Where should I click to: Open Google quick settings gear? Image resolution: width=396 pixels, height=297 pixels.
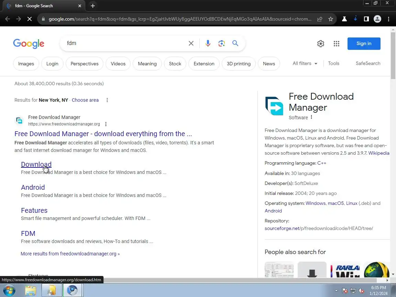pyautogui.click(x=320, y=43)
